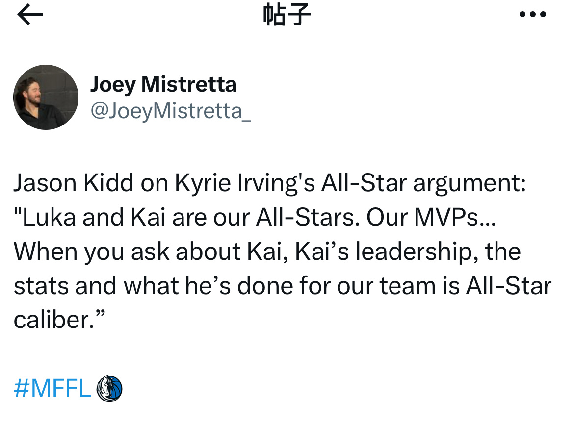The width and height of the screenshot is (574, 426).
Task: Click the word 'argument:' in the first line
Action: tap(470, 183)
